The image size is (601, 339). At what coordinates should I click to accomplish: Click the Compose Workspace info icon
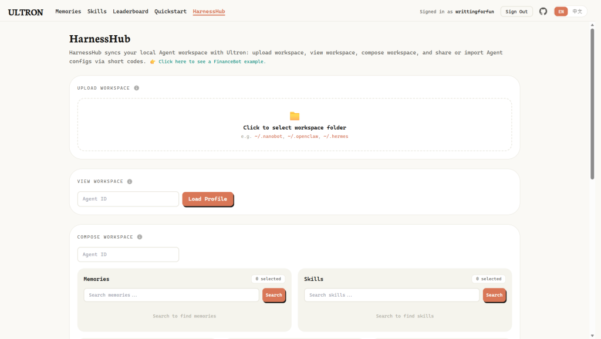(140, 237)
